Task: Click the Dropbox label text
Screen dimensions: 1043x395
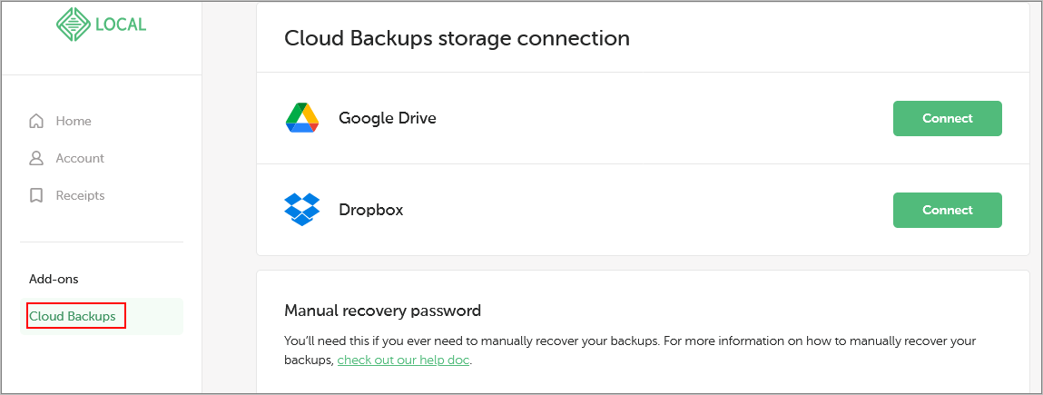Action: pos(371,210)
